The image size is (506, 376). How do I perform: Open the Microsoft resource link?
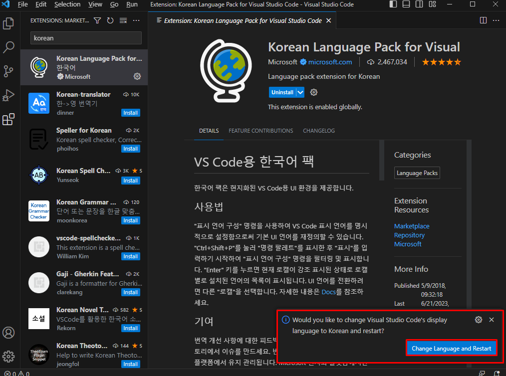point(408,244)
